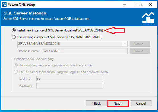Cancel the Veeam ONE setup
Viewport: 158px width, 112px height.
tap(141, 103)
